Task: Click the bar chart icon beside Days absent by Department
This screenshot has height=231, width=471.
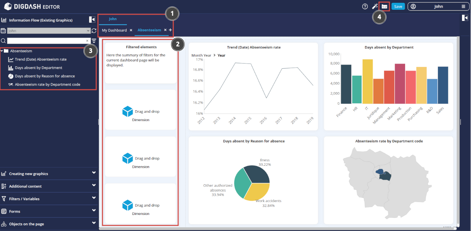Action: point(10,68)
